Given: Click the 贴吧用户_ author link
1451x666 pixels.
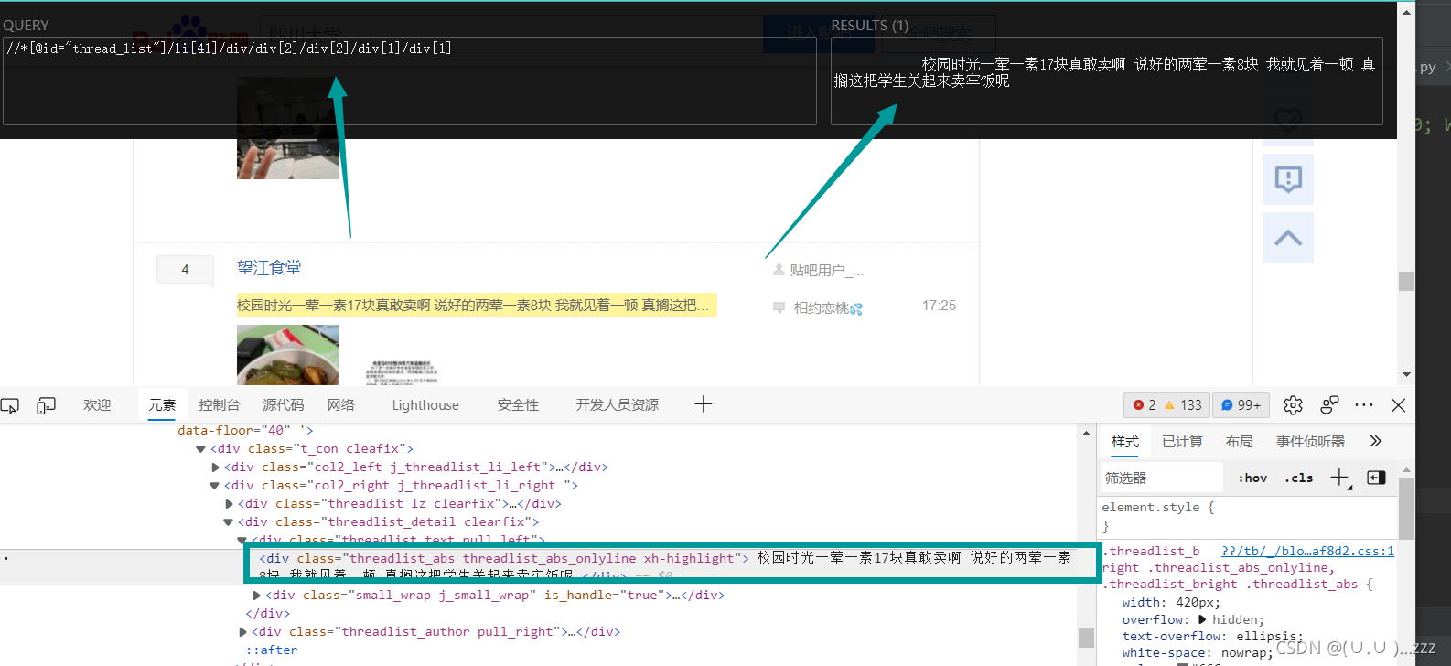Looking at the screenshot, I should pos(826,270).
